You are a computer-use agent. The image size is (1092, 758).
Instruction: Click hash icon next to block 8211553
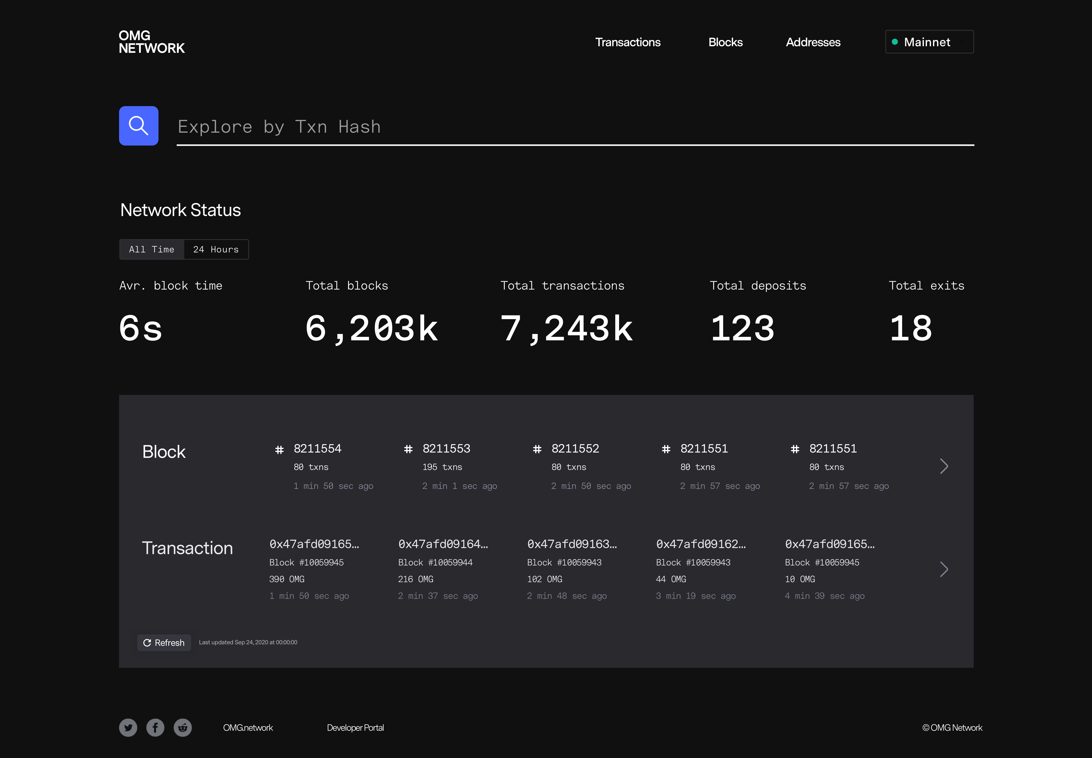pyautogui.click(x=408, y=449)
